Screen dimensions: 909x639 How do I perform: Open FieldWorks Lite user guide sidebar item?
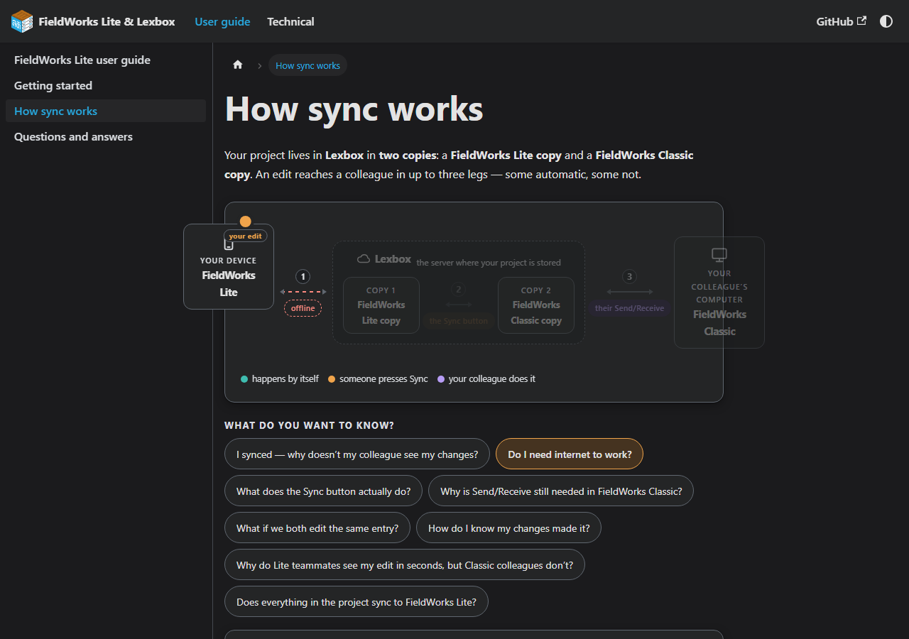click(106, 60)
